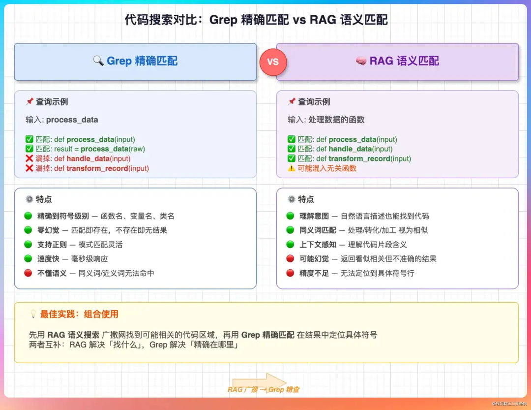Image resolution: width=531 pixels, height=410 pixels.
Task: Click green check beside result = process_data(raw)
Action: [x=29, y=149]
